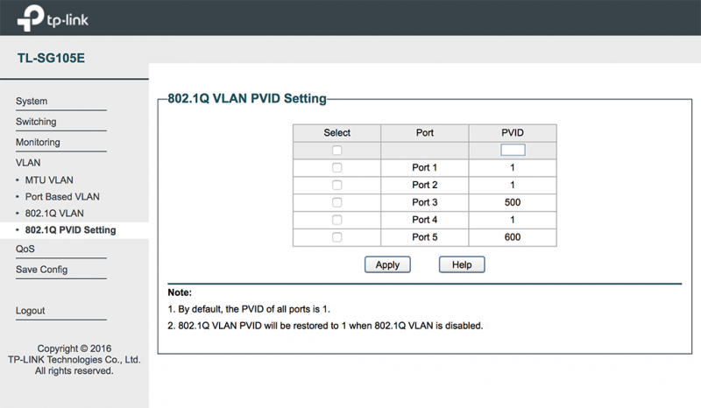The height and width of the screenshot is (408, 701).
Task: Go to 802.1Q VLAN page
Action: pos(54,213)
